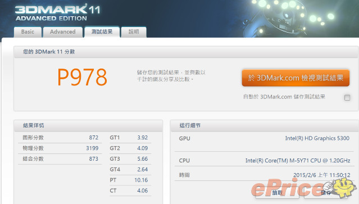Click the GT3 result 5.66

(x=142, y=158)
